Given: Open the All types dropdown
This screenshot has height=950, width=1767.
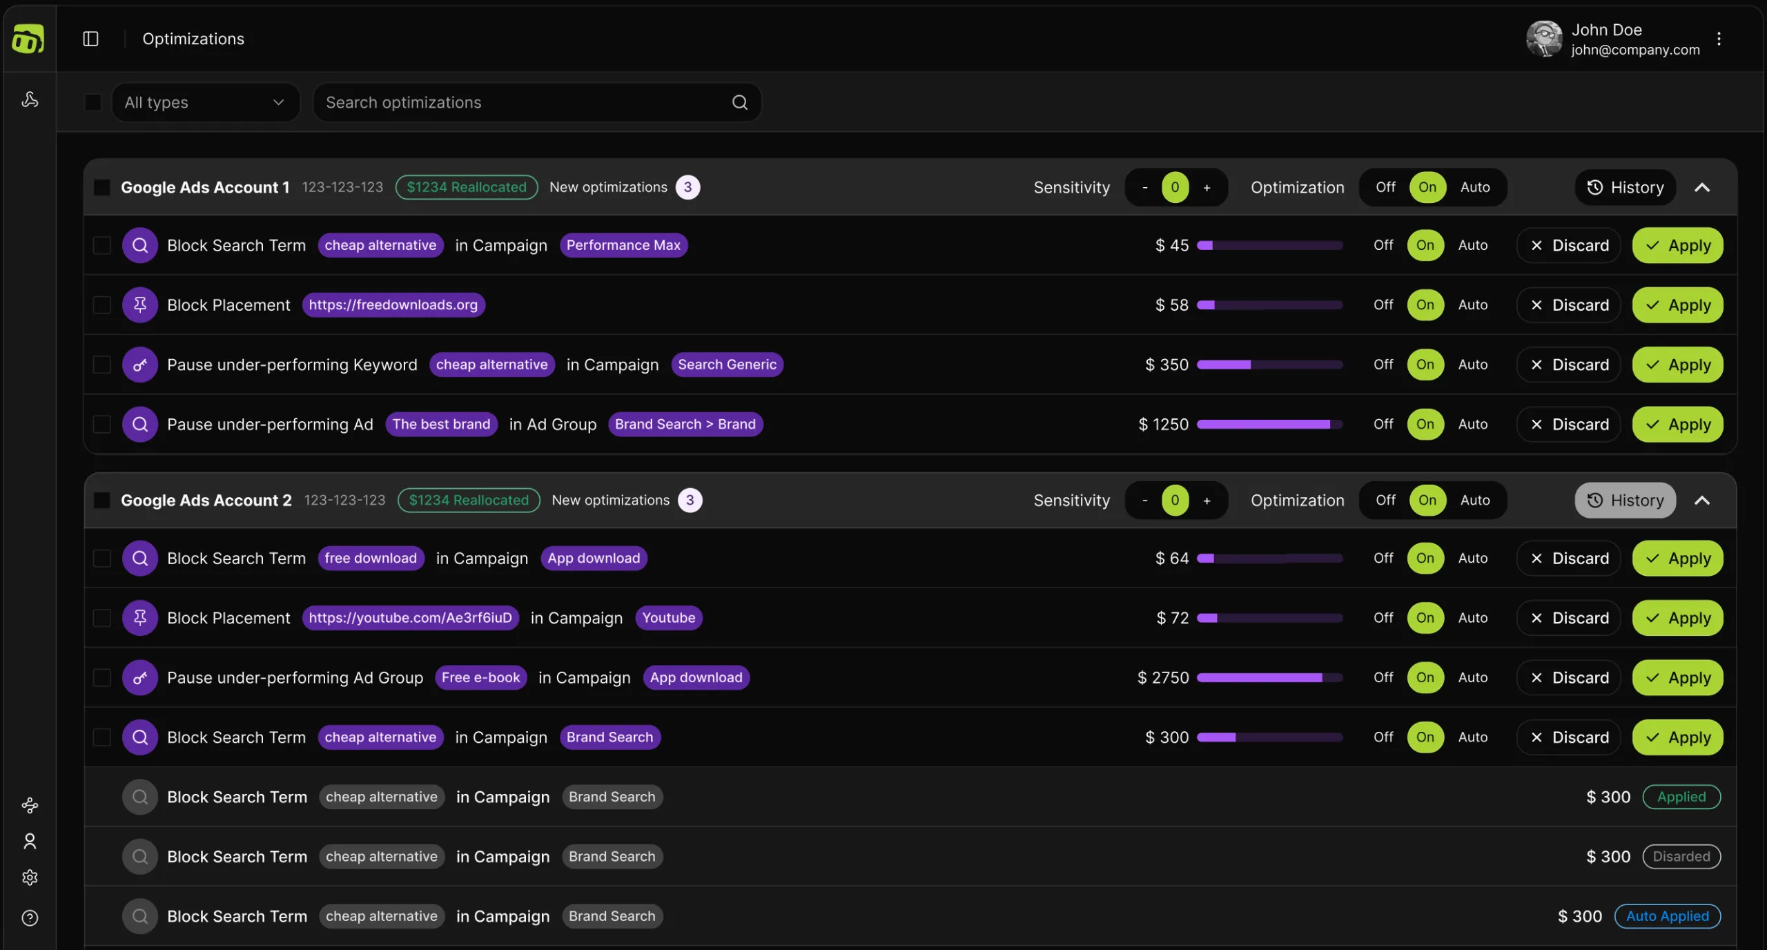Looking at the screenshot, I should tap(205, 102).
